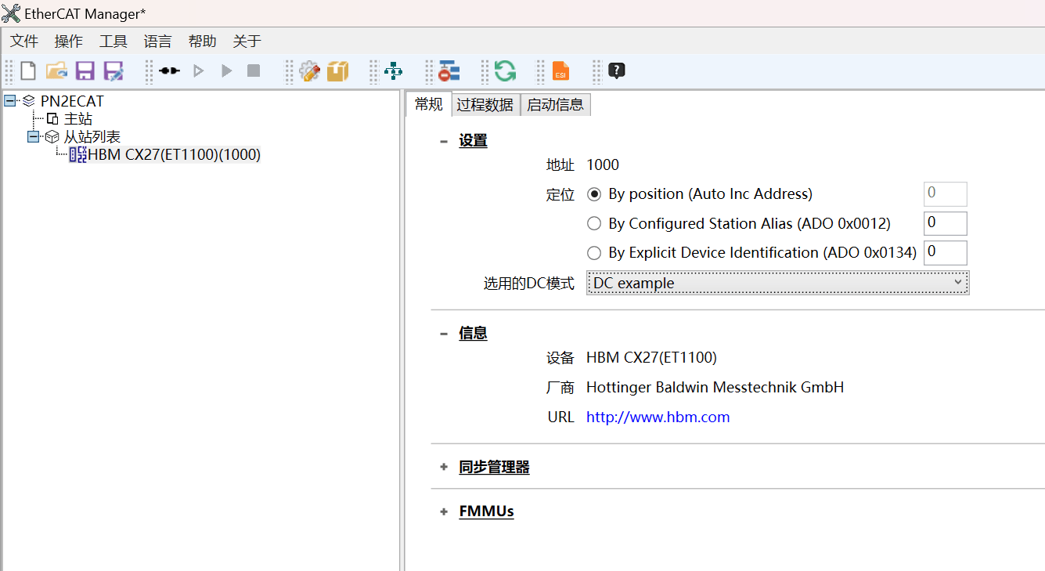The image size is (1045, 571).
Task: Select By position (Auto Inc Address) radio
Action: click(594, 194)
